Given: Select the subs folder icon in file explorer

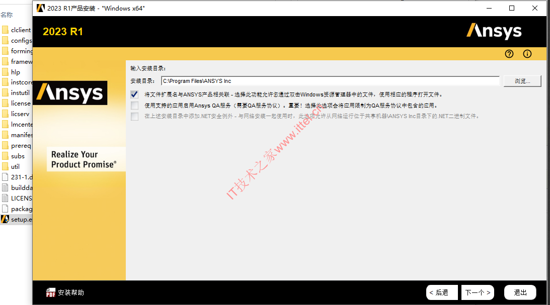Looking at the screenshot, I should point(5,156).
